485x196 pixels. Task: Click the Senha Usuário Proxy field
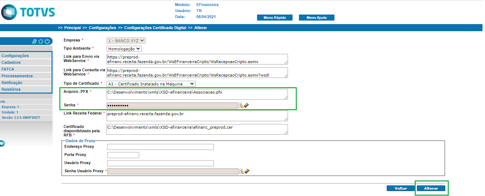coord(173,171)
